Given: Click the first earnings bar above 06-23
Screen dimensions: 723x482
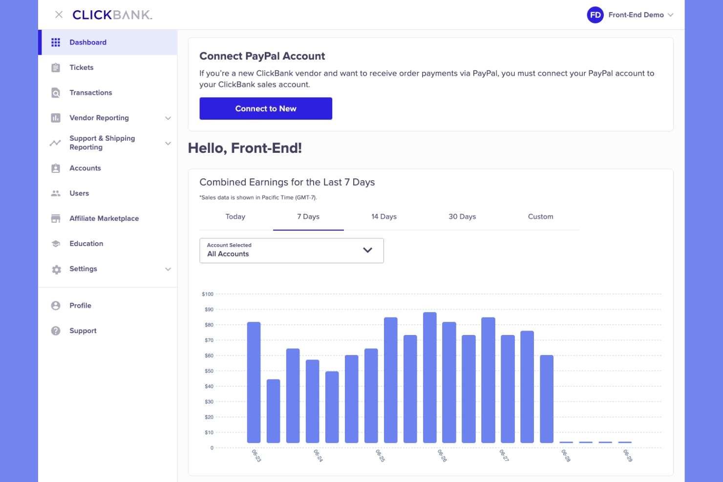Looking at the screenshot, I should coord(254,382).
